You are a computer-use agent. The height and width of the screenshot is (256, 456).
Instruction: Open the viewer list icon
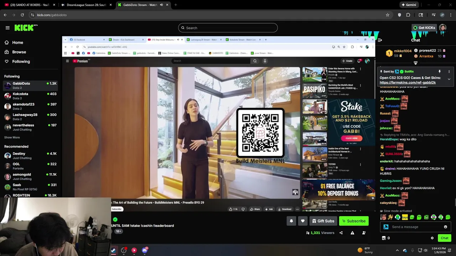pyautogui.click(x=364, y=233)
